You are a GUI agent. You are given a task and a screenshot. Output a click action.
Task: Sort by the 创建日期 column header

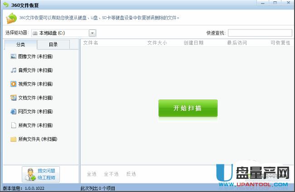point(193,43)
